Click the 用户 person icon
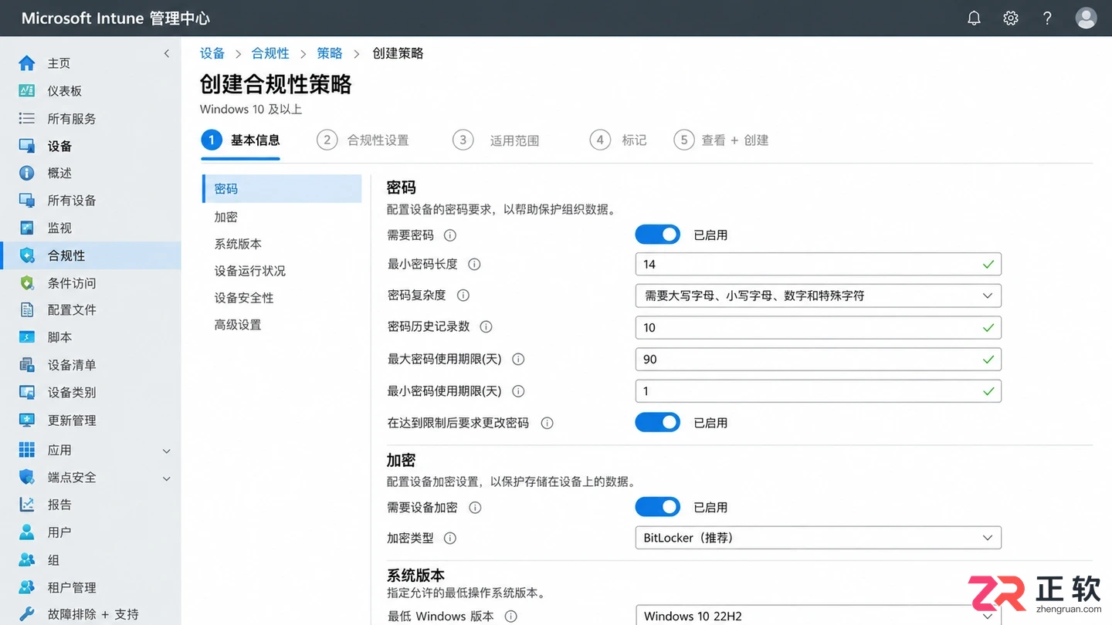The image size is (1112, 625). (27, 532)
